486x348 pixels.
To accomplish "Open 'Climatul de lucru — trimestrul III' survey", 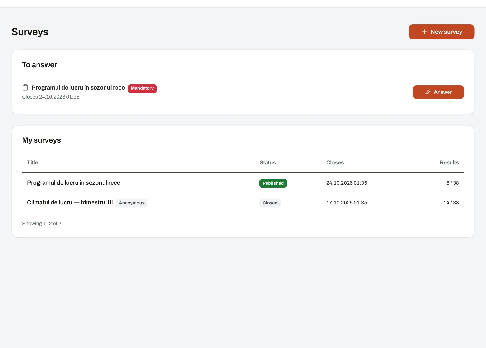I will (x=70, y=203).
